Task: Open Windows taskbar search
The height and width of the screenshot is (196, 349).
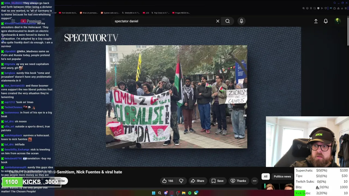Action: 160,193
